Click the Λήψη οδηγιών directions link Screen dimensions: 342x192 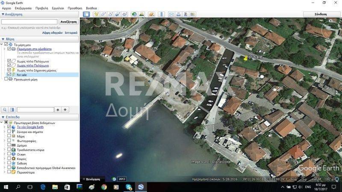click(52, 32)
